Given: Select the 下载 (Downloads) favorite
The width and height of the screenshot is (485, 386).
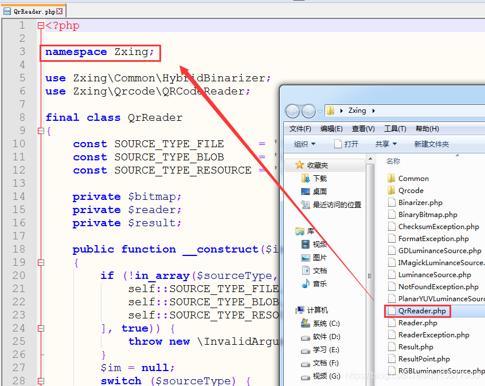Looking at the screenshot, I should pyautogui.click(x=319, y=179).
